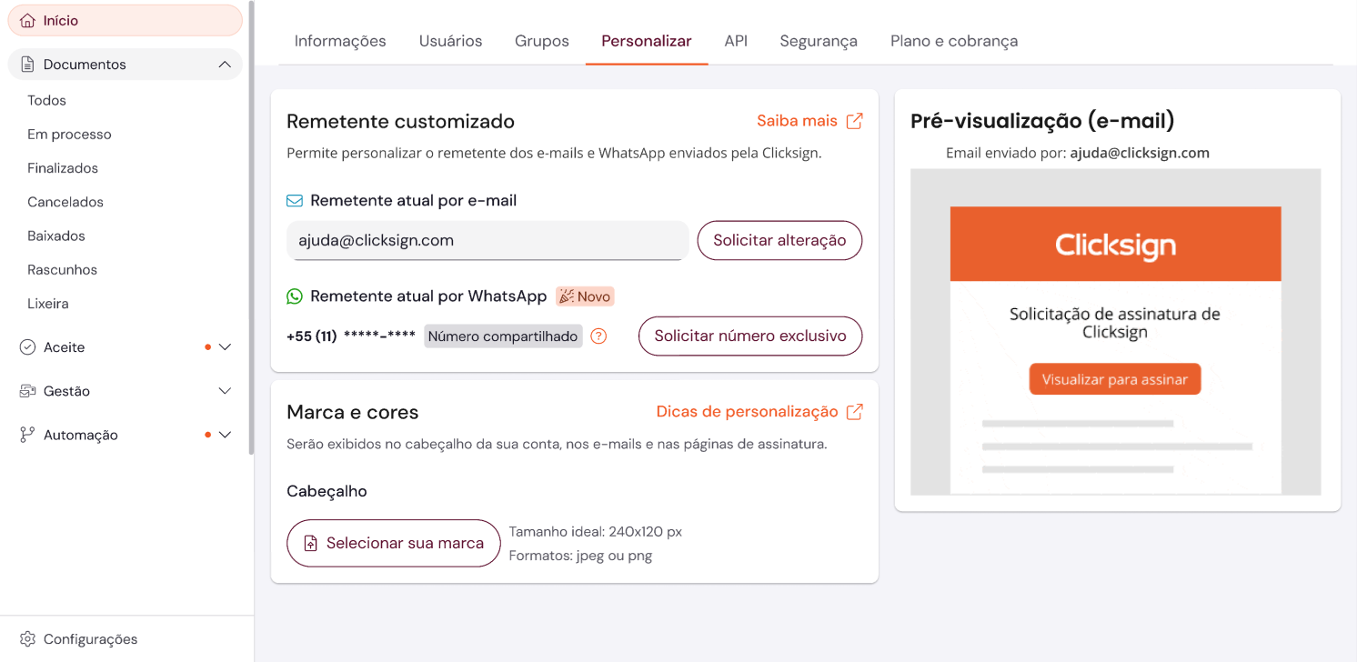Click the Automação branch icon
The image size is (1357, 662).
(x=27, y=435)
